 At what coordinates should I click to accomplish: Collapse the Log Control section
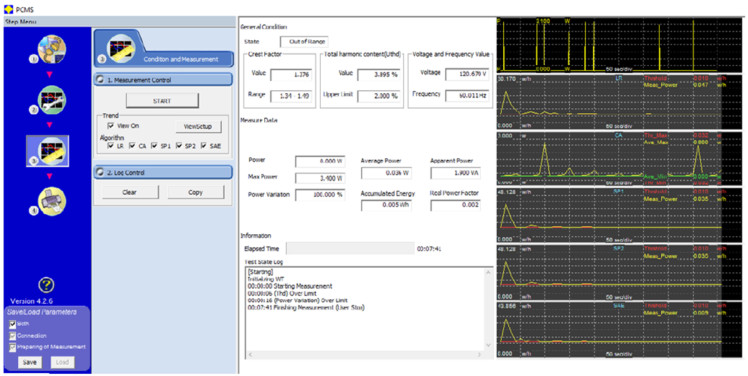pyautogui.click(x=100, y=173)
